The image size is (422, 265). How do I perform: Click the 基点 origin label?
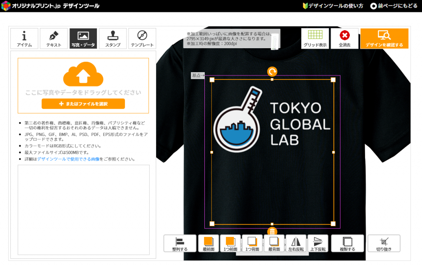pyautogui.click(x=198, y=75)
